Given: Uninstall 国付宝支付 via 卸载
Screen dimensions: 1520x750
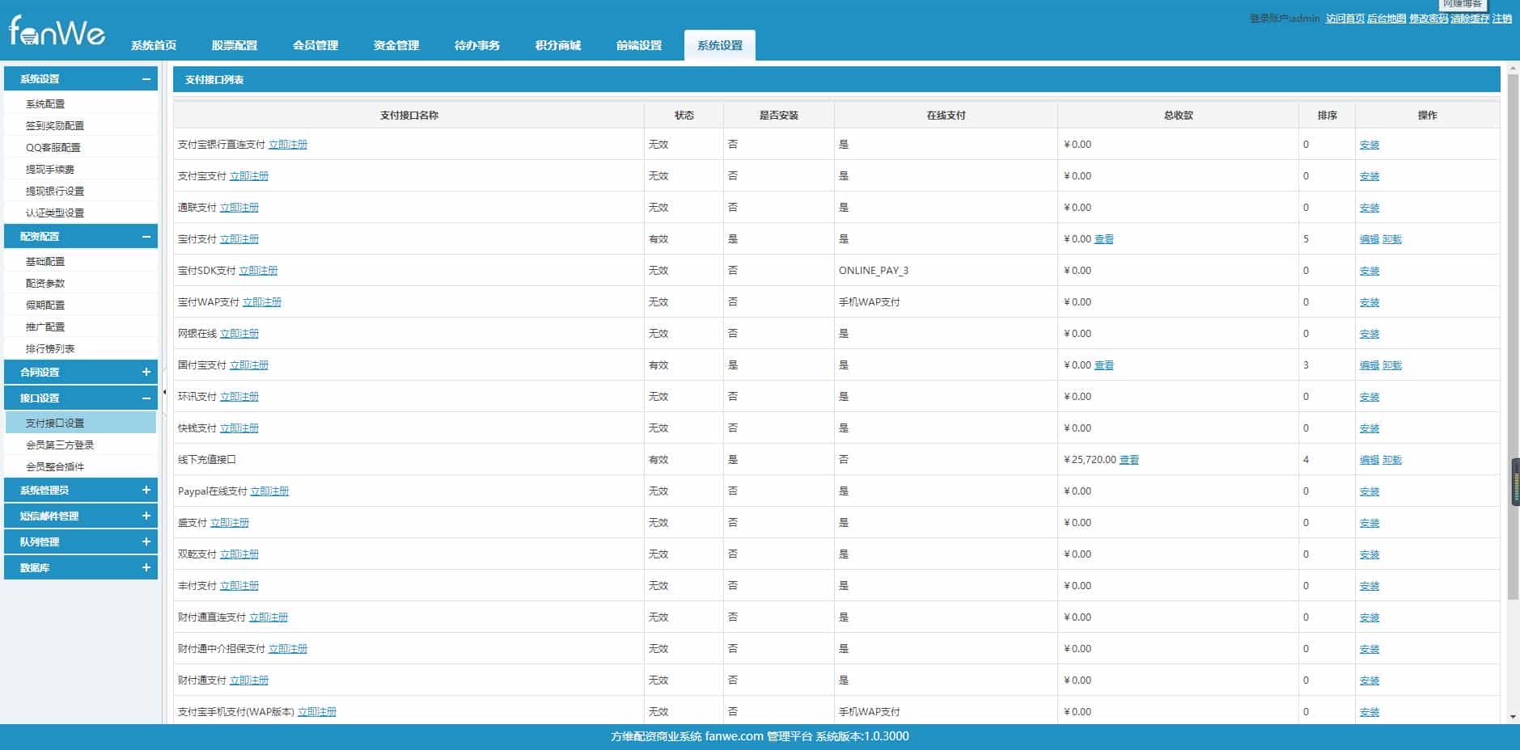Looking at the screenshot, I should point(1392,365).
